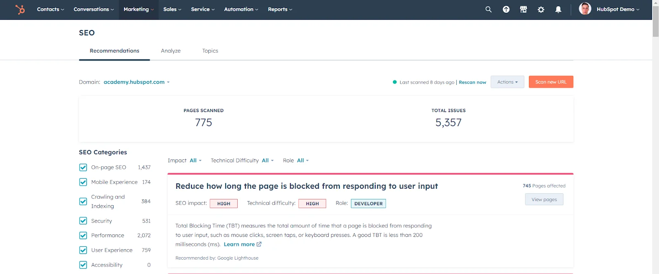
Task: Click the Performance count 2,072
Action: point(144,235)
